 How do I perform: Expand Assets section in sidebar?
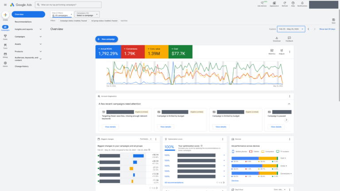28,44
